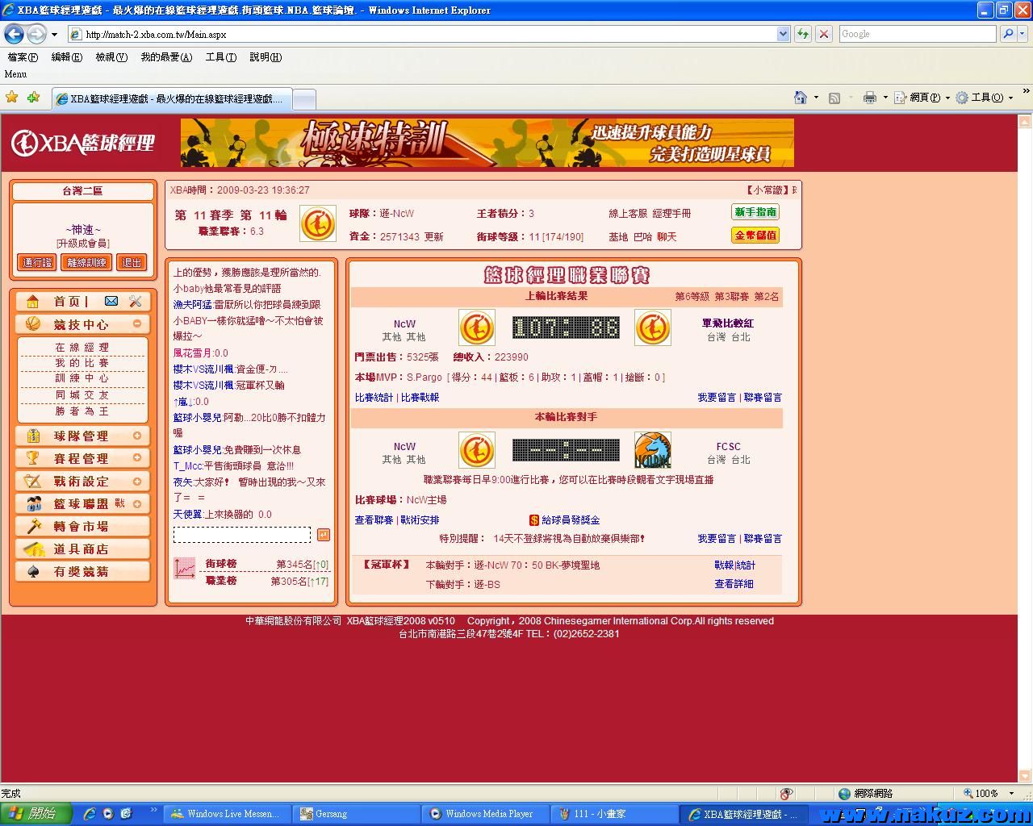This screenshot has width=1033, height=826.
Task: Click the house icon next to 首页
Action: [32, 301]
